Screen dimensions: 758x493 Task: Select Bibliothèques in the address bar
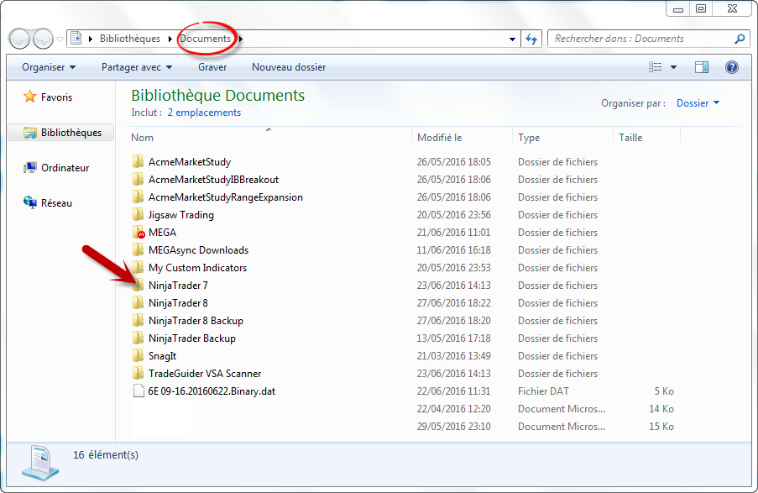point(130,39)
